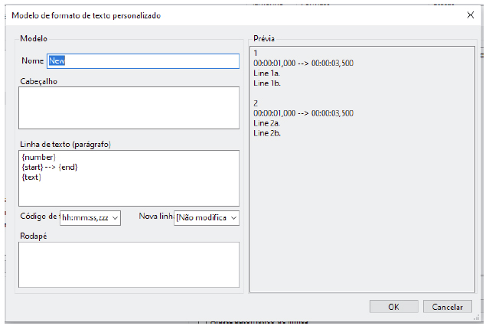Close the dialog with the X button
The height and width of the screenshot is (329, 489).
tap(470, 15)
